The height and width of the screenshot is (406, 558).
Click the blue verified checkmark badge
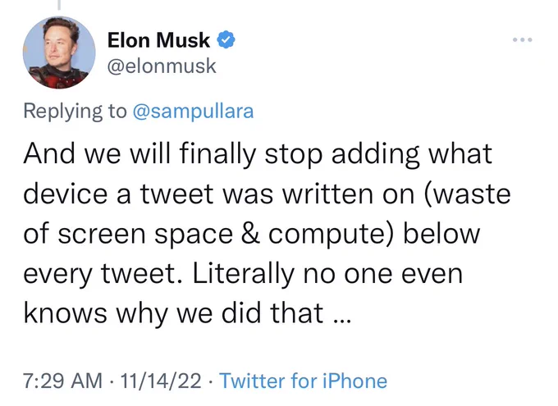point(226,39)
